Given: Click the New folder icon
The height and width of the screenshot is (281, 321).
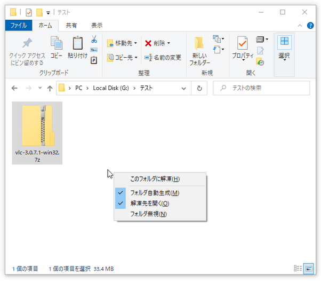Looking at the screenshot, I should coord(199,43).
